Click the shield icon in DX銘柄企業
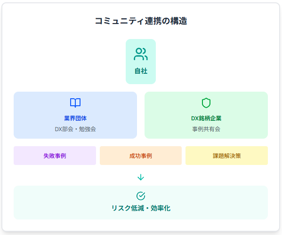 pos(206,102)
